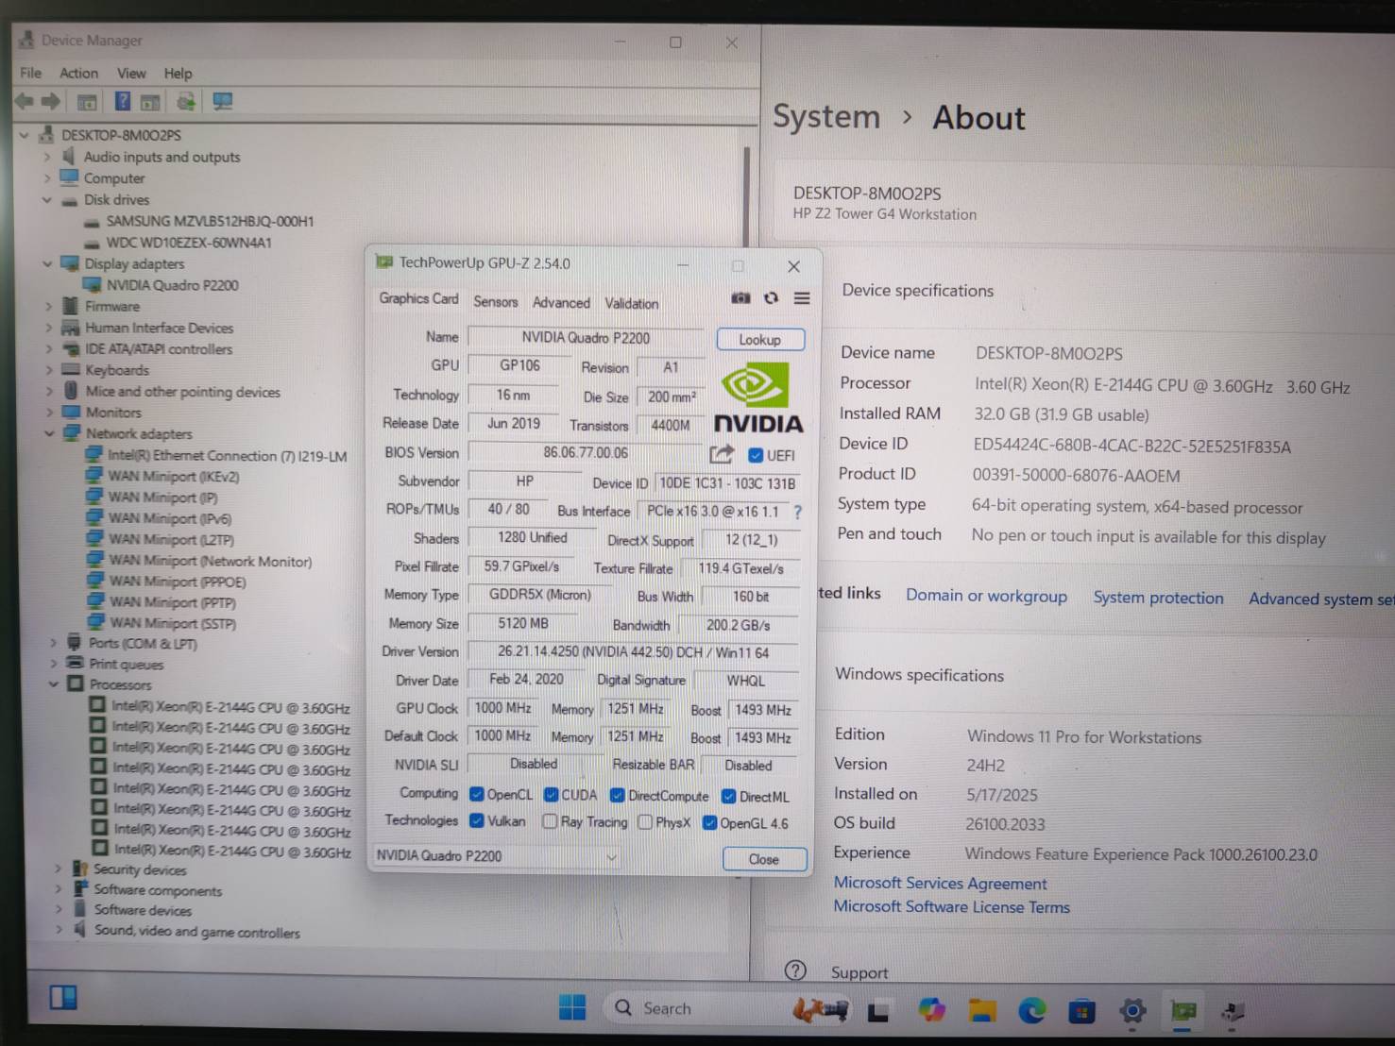Click the Update driver toolbar icon with green arrow
The image size is (1395, 1046).
coord(186,101)
